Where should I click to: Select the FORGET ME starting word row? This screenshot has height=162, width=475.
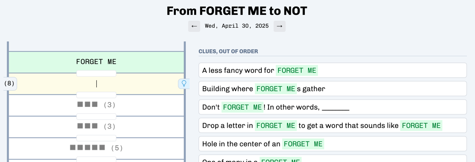point(96,62)
